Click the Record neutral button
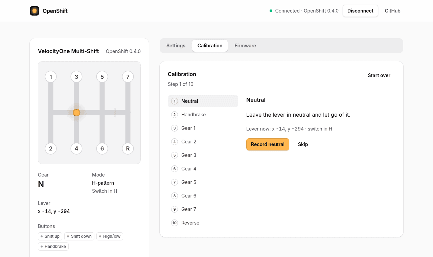 click(268, 144)
